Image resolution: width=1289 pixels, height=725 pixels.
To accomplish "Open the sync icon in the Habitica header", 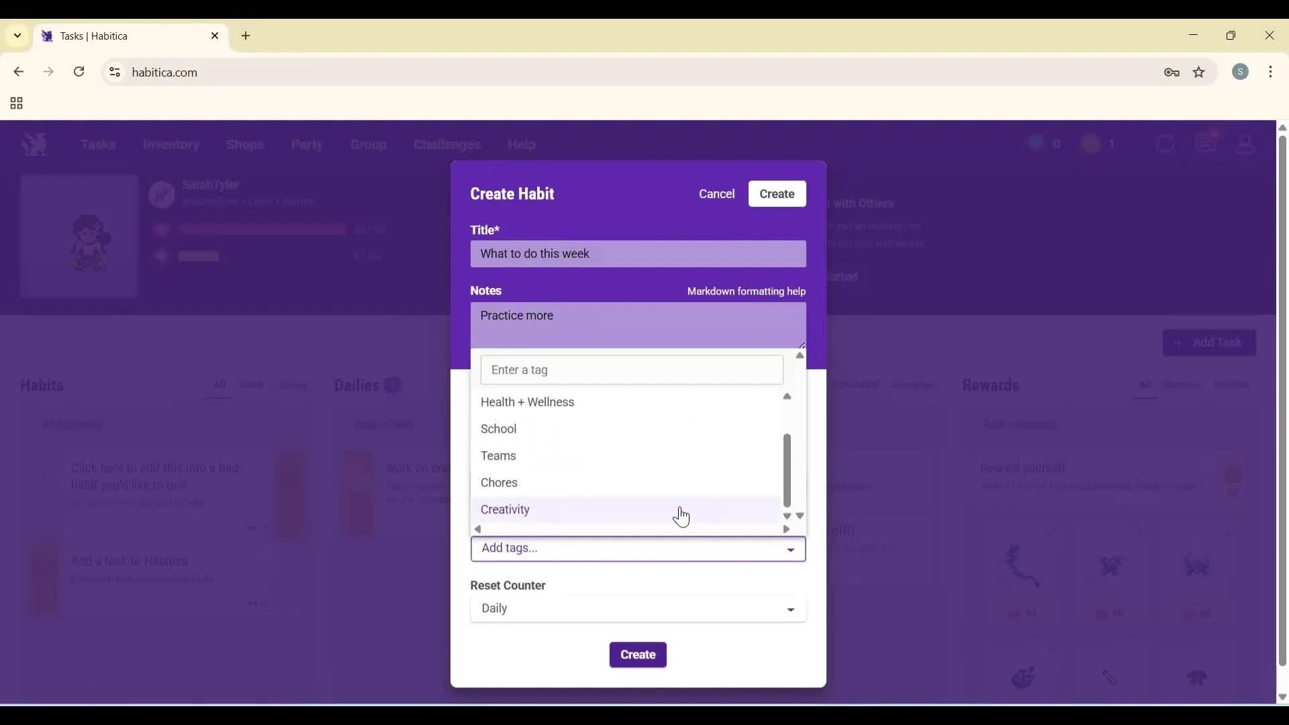I will [x=1166, y=144].
